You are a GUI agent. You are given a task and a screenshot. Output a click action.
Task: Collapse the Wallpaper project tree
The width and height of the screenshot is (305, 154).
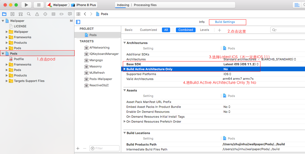(3, 21)
